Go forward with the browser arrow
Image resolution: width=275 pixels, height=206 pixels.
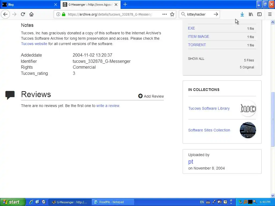(x=14, y=14)
